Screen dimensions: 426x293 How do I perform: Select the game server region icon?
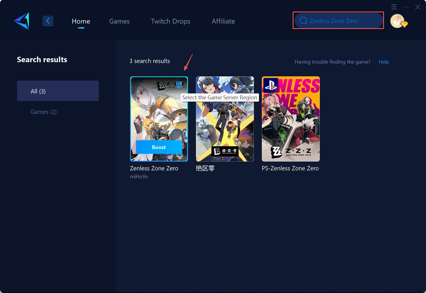179,85
